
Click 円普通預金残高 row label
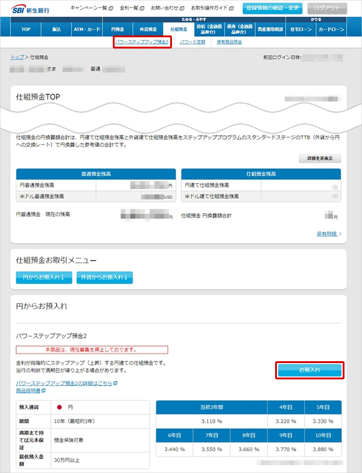[x=37, y=185]
